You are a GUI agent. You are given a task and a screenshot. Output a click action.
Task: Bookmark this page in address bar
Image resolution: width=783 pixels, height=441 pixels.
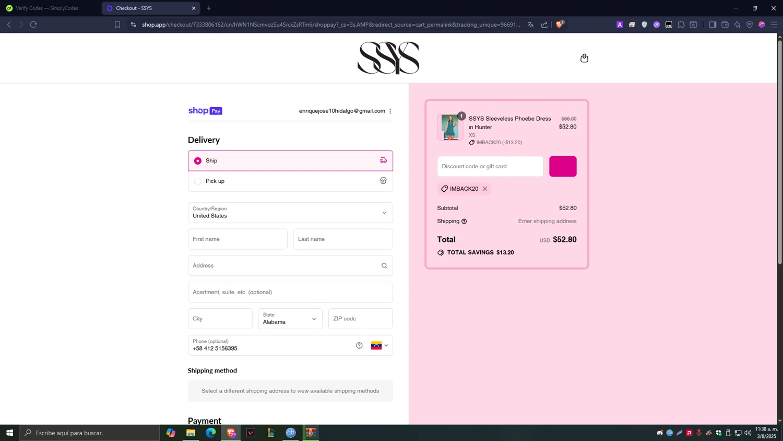tap(117, 25)
